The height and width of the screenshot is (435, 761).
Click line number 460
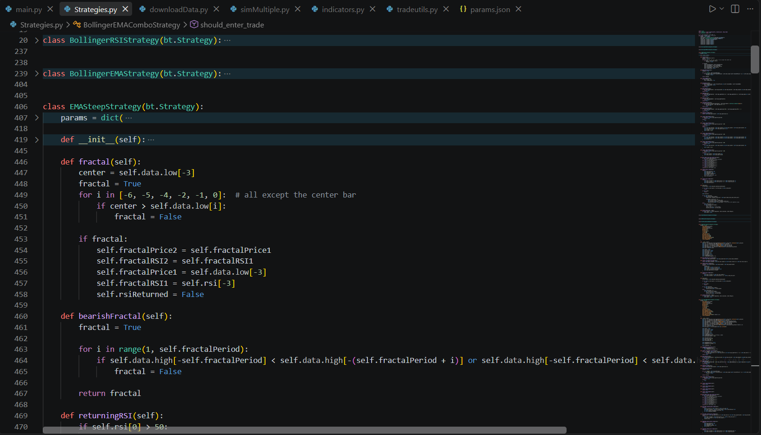coord(21,316)
